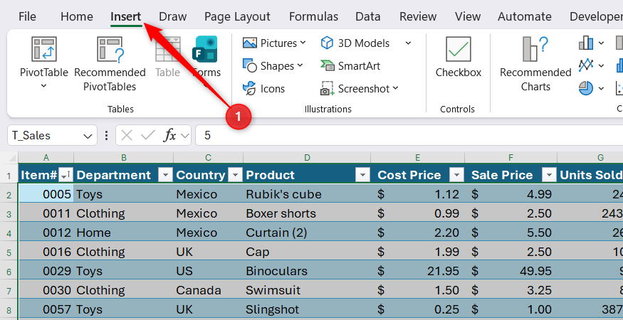Expand the formula bar function dropdown

tap(184, 136)
